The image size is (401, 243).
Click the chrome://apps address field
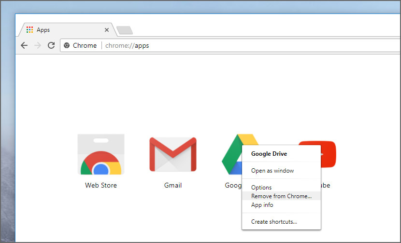coord(230,45)
